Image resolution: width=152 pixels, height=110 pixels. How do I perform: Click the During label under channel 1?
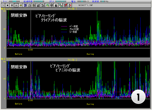coord(90,54)
